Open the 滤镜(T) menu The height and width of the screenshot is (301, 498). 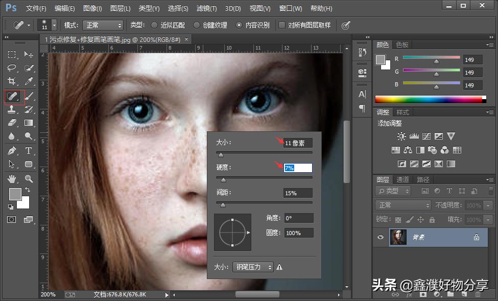point(206,9)
